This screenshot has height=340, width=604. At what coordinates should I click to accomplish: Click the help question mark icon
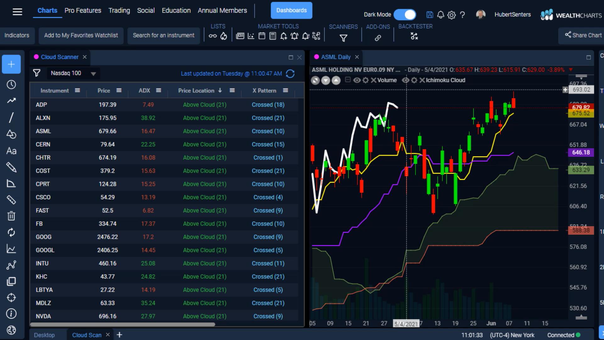pyautogui.click(x=462, y=15)
